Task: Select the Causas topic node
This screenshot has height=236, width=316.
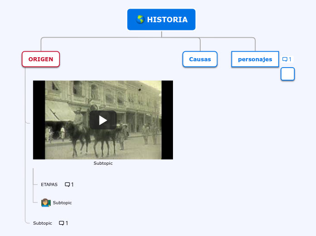Action: (x=200, y=59)
